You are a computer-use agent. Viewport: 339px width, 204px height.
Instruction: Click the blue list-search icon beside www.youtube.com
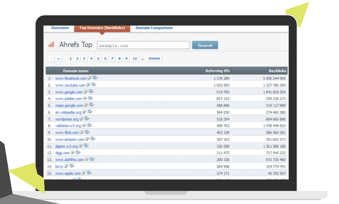pos(94,85)
